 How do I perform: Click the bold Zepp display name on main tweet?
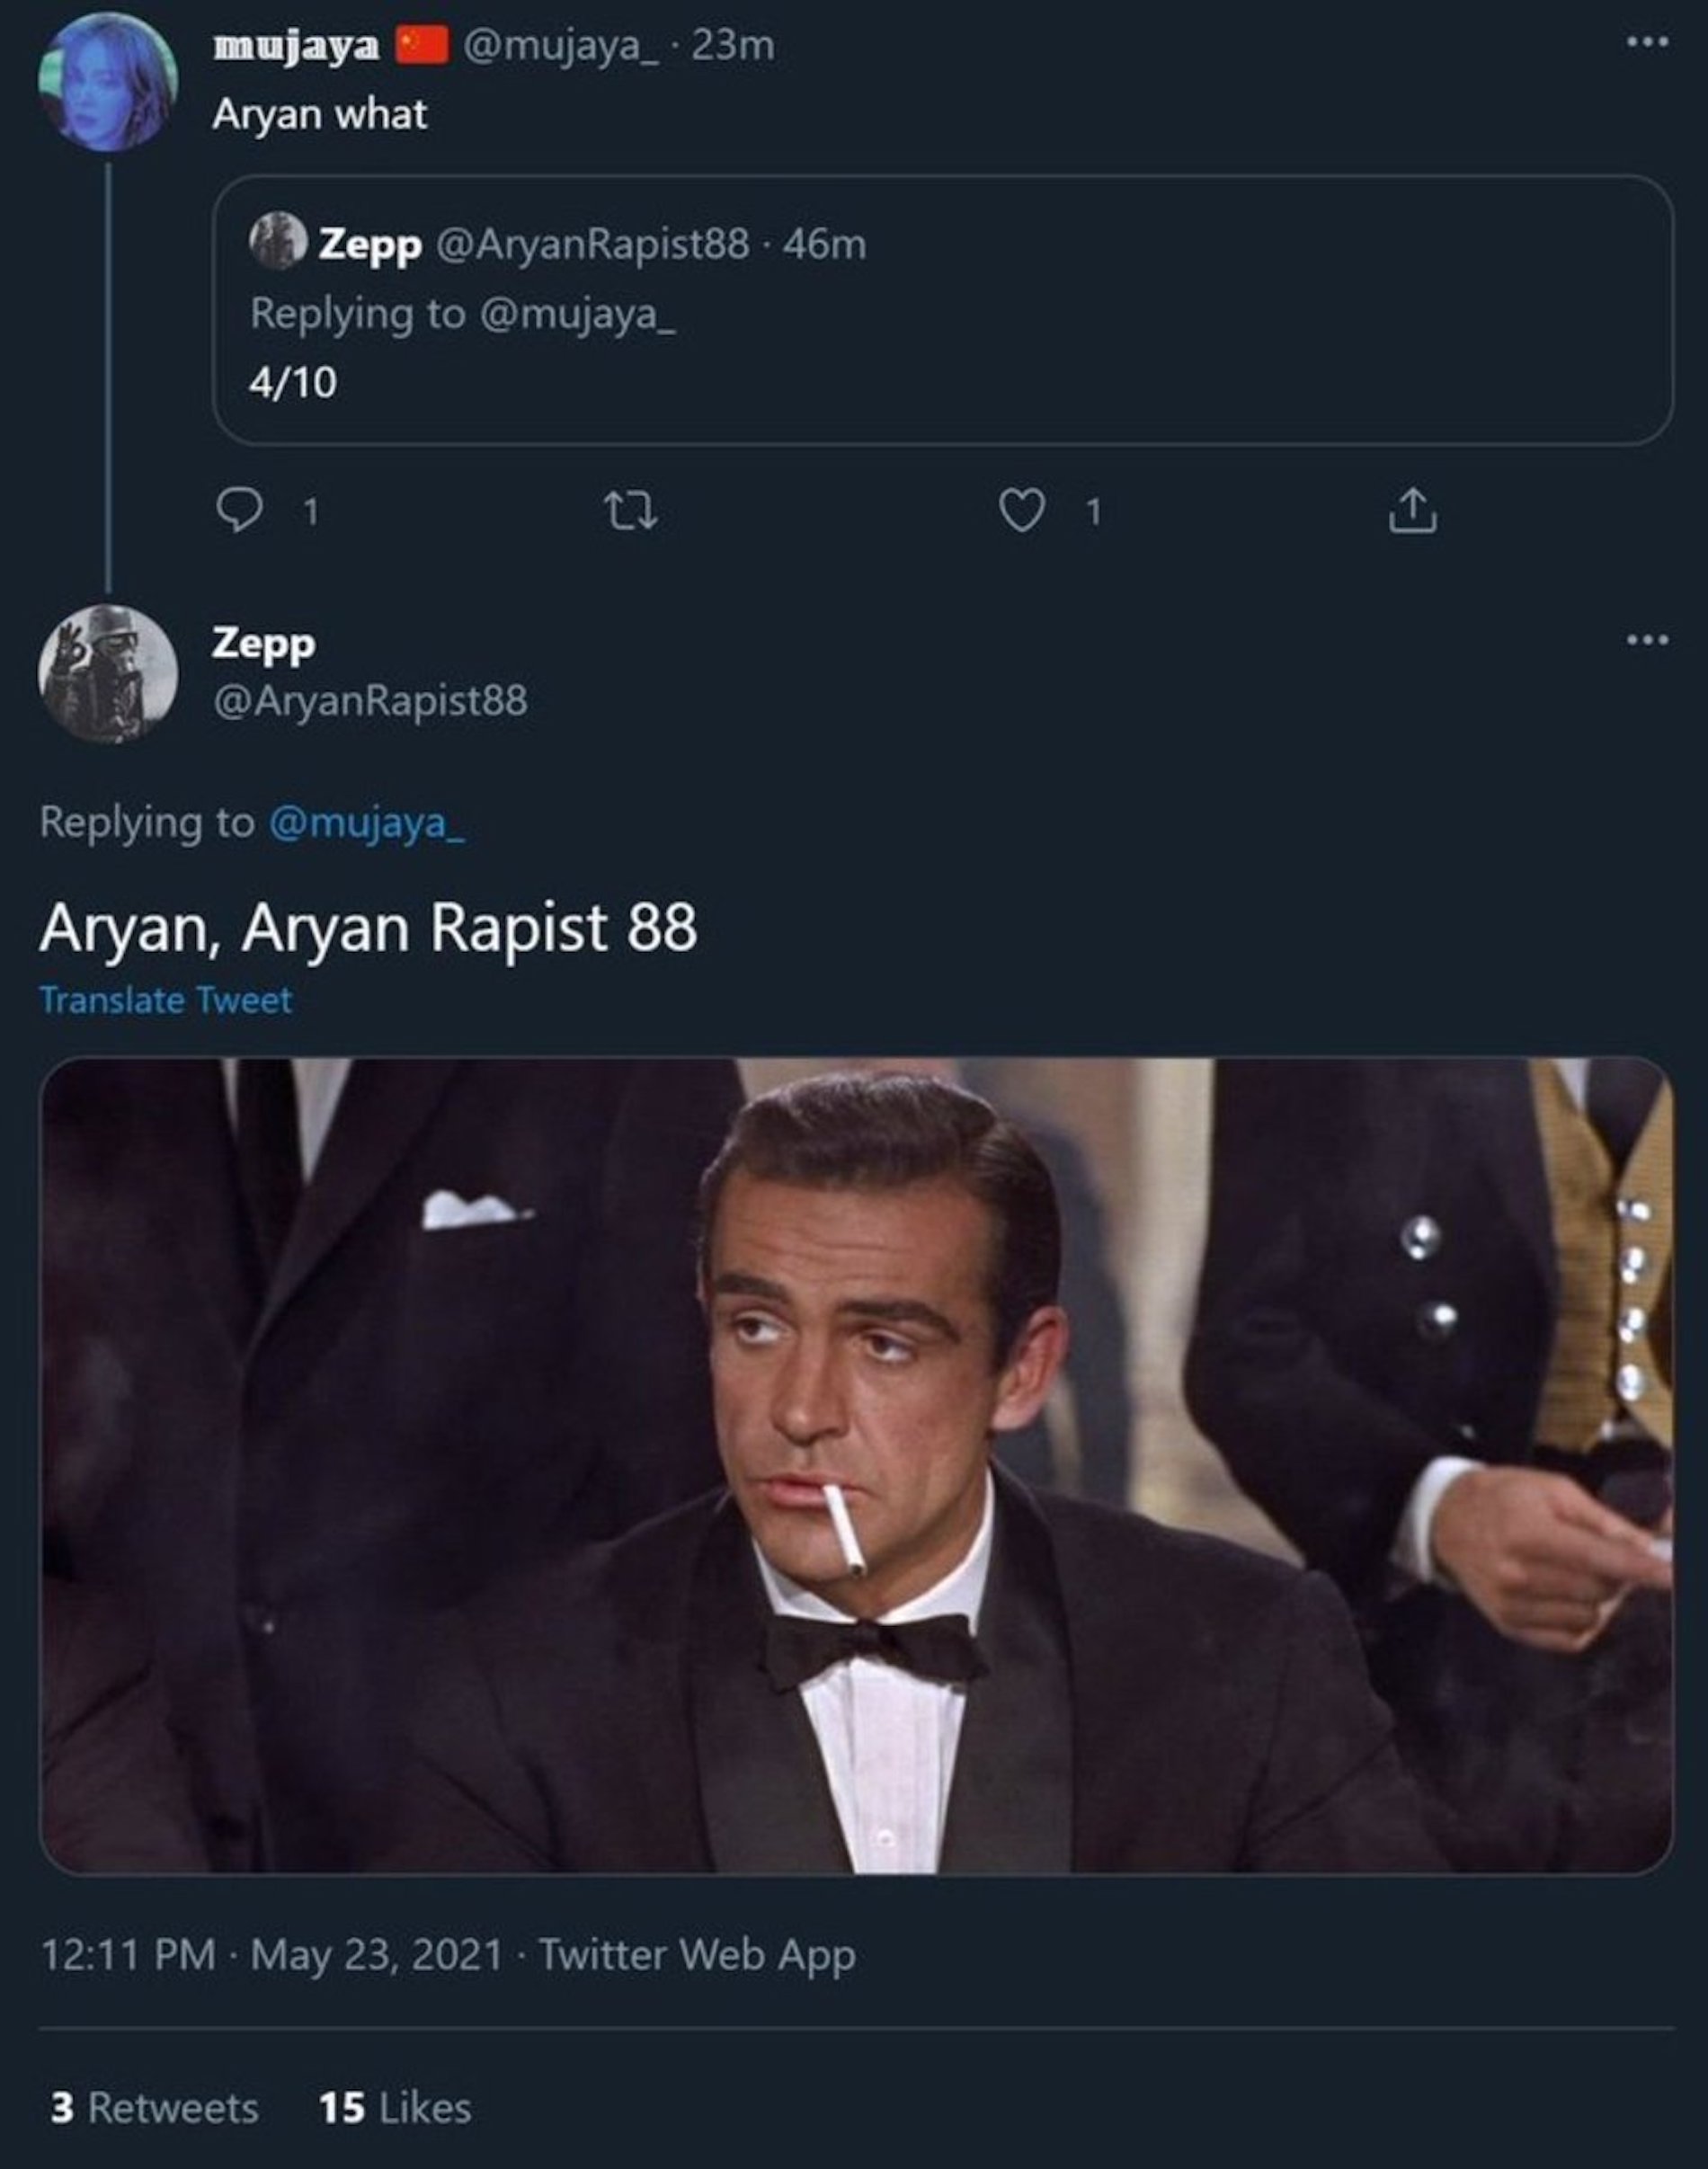coord(263,643)
